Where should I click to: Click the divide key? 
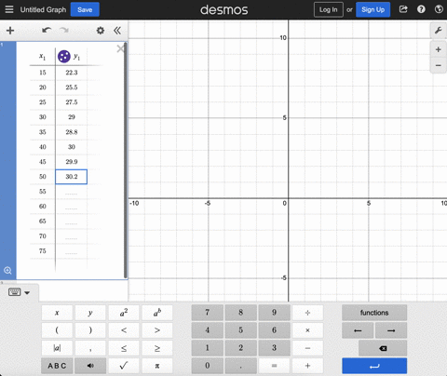click(x=307, y=313)
